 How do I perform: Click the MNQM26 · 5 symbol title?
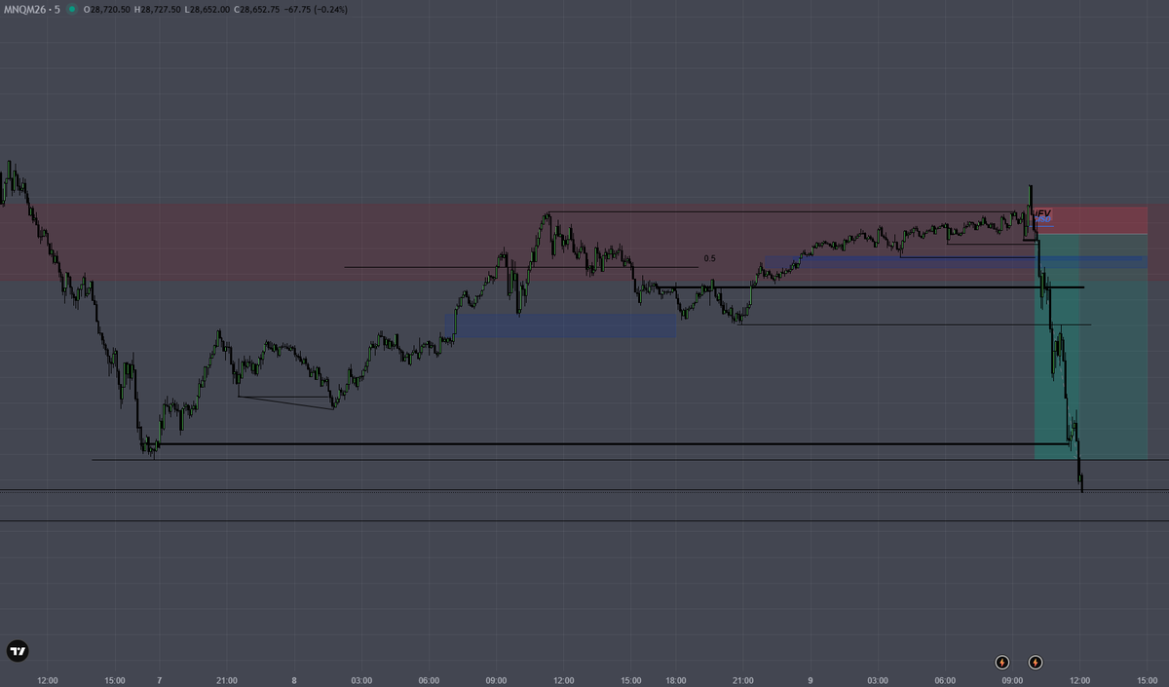point(33,9)
